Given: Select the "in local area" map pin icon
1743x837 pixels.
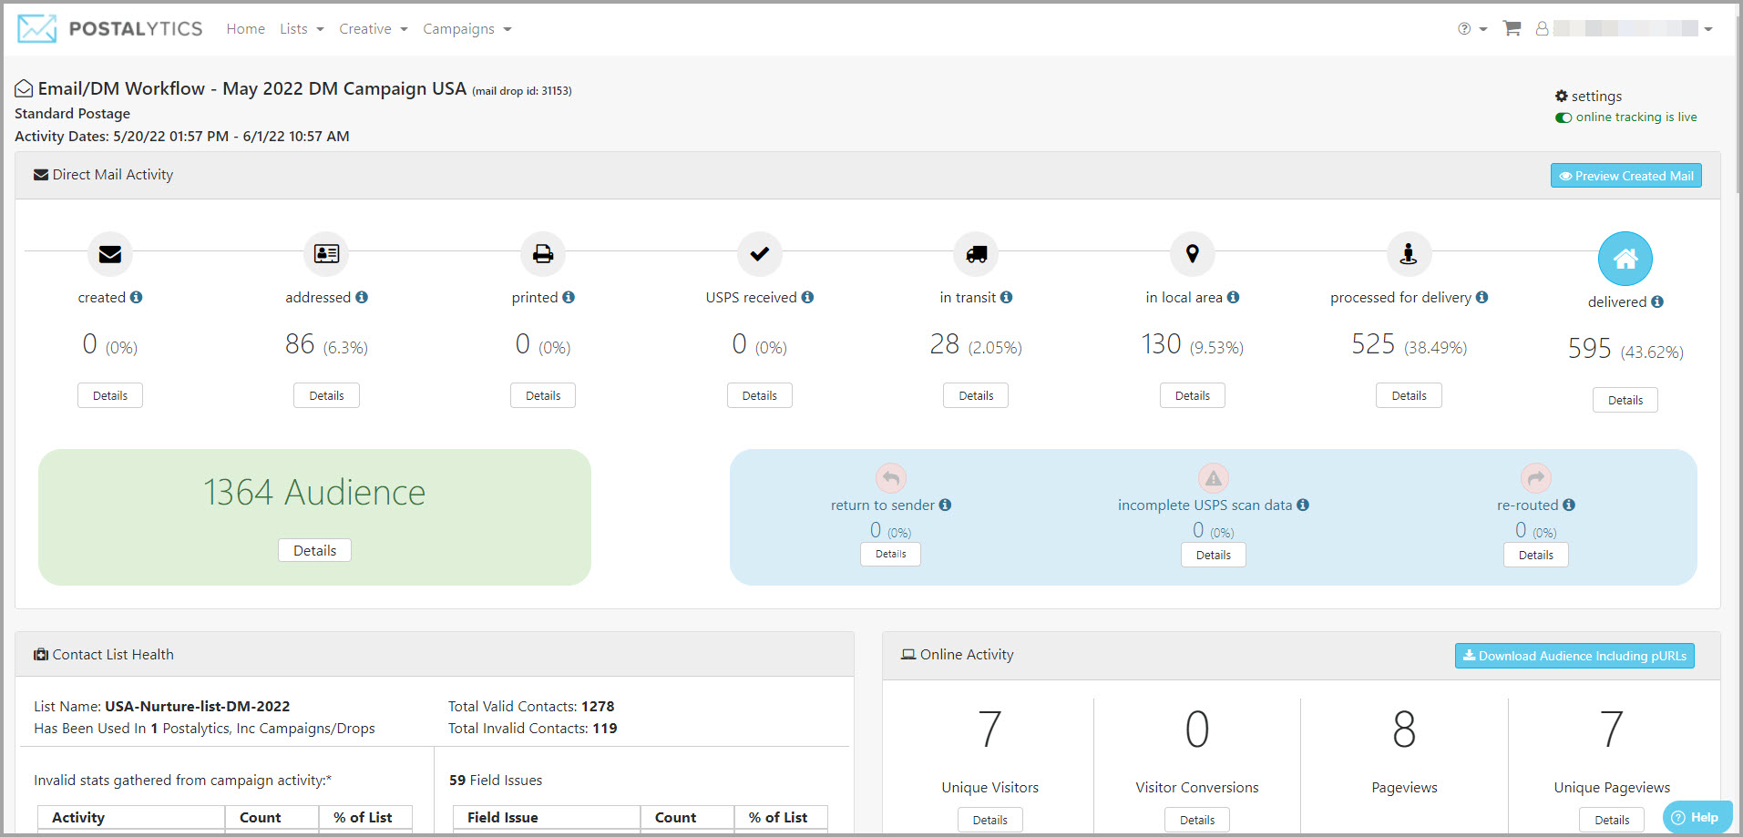Looking at the screenshot, I should coord(1192,254).
